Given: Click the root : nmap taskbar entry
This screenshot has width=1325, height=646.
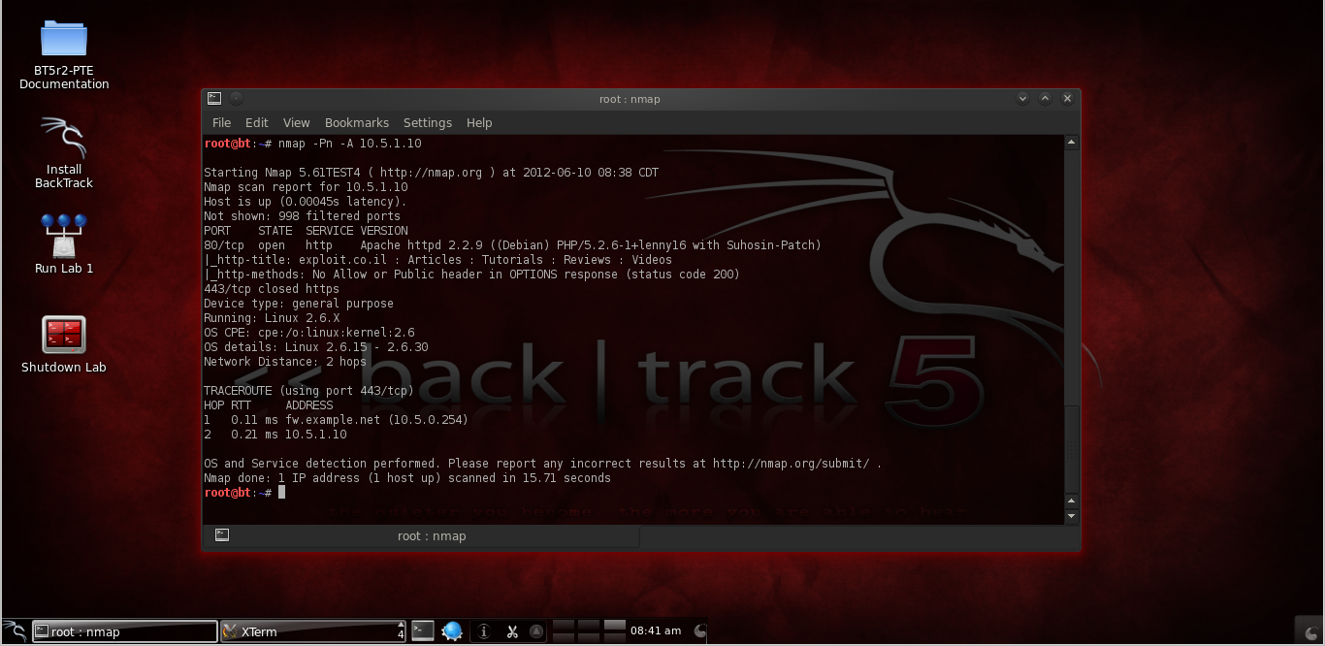Looking at the screenshot, I should tap(126, 631).
